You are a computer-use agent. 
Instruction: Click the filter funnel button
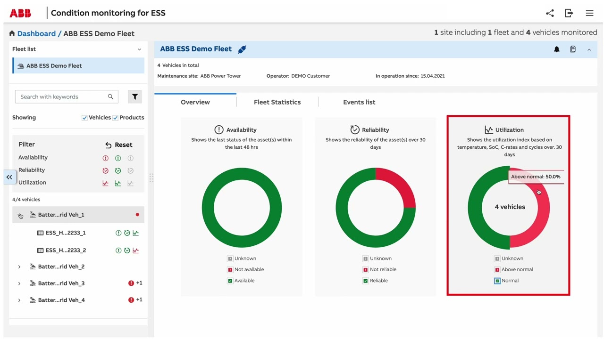(x=135, y=97)
